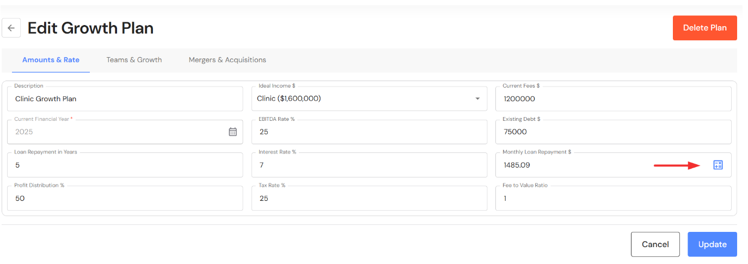Click the Fee to Value Ratio field

click(613, 198)
